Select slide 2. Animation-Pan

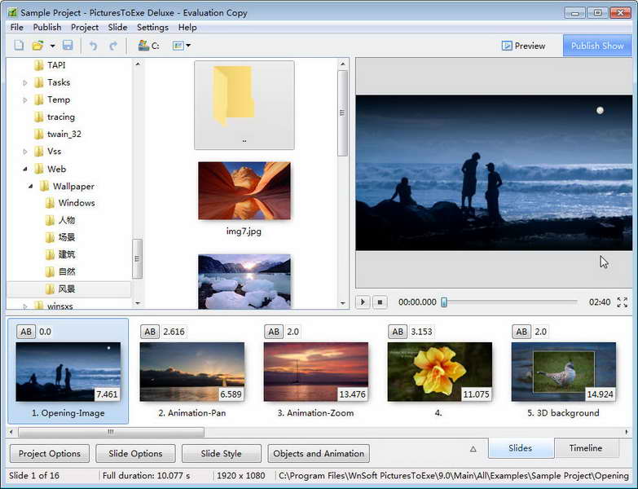click(192, 372)
